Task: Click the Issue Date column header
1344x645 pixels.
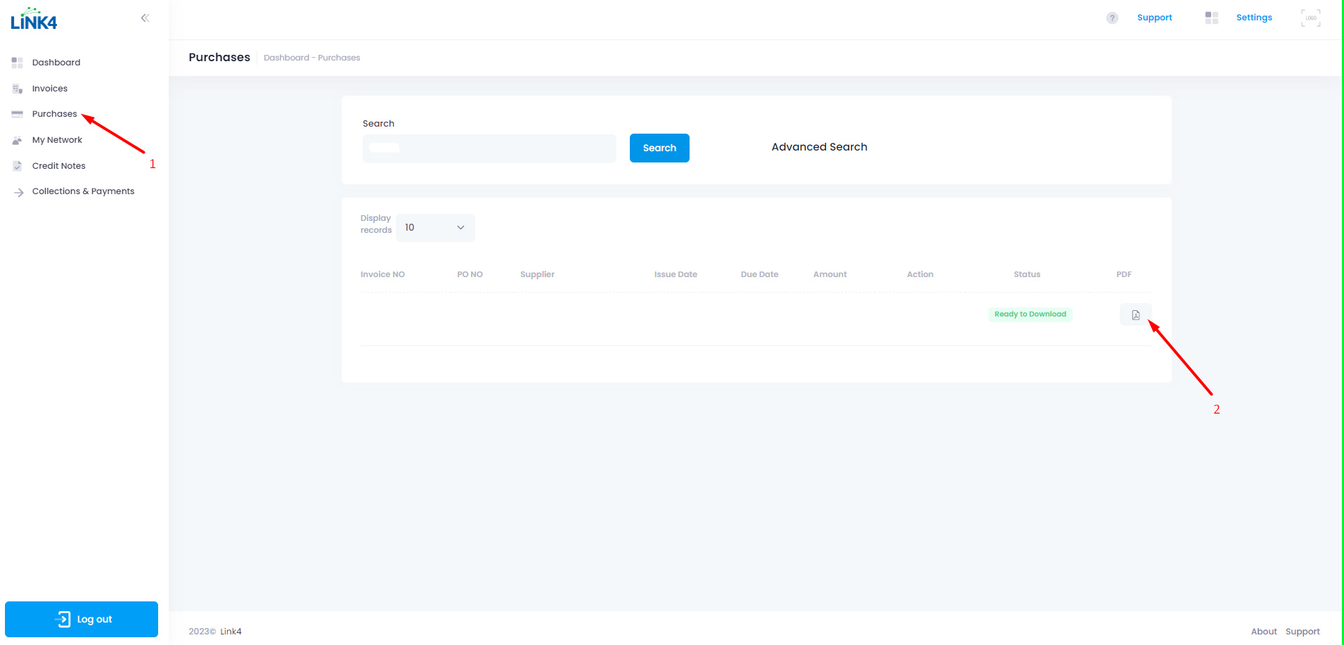Action: pos(676,274)
